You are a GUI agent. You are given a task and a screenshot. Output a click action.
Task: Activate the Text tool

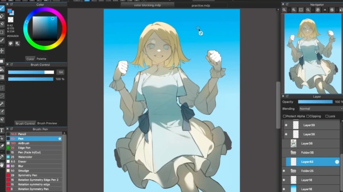click(x=2, y=130)
